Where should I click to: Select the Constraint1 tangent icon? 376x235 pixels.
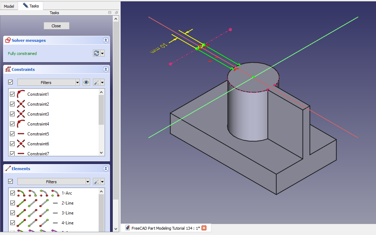pyautogui.click(x=21, y=94)
